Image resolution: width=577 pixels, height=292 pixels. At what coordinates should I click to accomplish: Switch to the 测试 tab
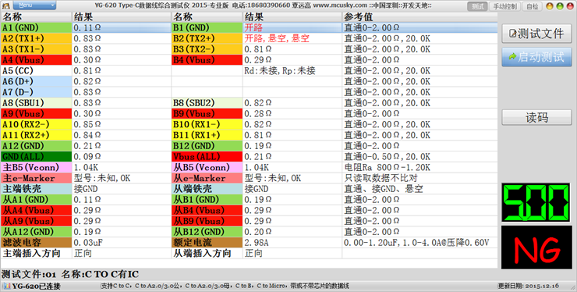pos(477,6)
